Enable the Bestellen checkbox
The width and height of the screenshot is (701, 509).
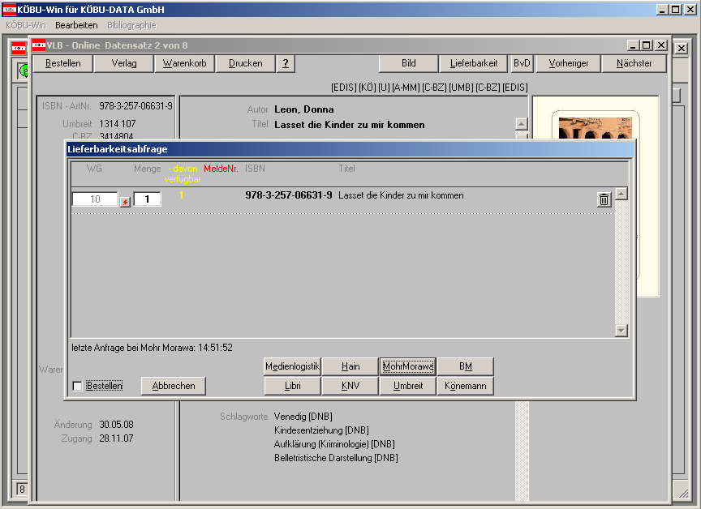click(77, 386)
